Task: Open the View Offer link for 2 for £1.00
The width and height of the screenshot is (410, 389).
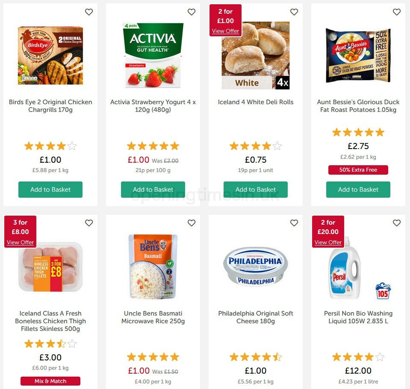Action: coord(225,31)
